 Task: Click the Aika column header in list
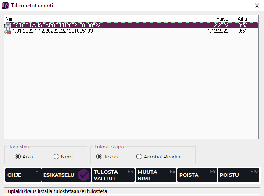242,19
